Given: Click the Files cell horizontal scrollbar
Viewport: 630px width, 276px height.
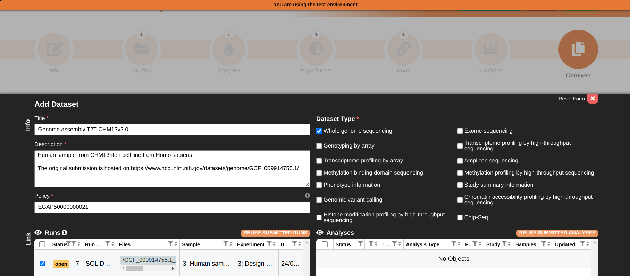Looking at the screenshot, I should (134, 268).
